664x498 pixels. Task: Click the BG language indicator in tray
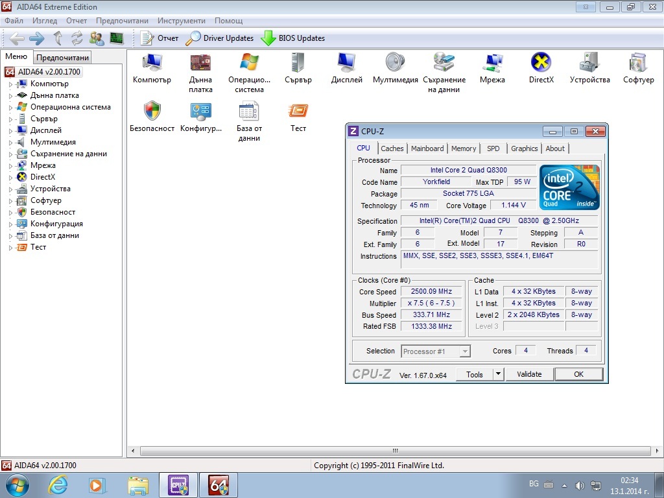pos(534,484)
